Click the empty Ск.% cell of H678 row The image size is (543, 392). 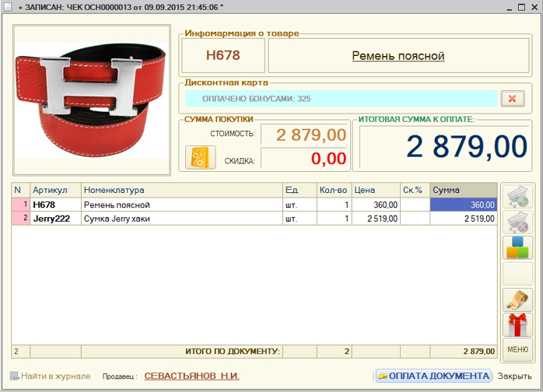click(x=415, y=205)
